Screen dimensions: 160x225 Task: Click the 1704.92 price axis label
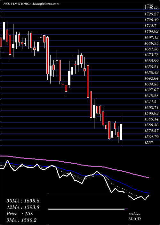[152, 32]
